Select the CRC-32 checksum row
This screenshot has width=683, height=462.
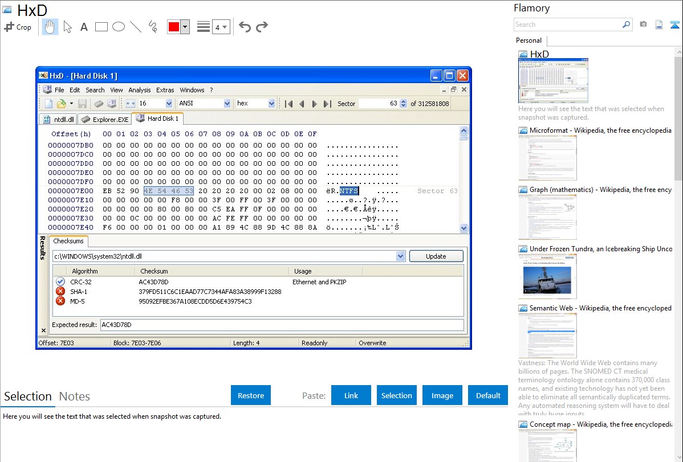tap(258, 282)
